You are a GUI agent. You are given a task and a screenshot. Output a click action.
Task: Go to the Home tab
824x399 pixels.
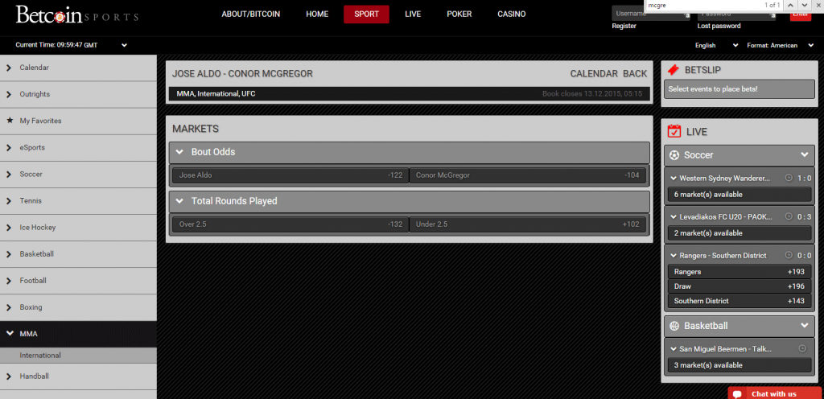(317, 14)
